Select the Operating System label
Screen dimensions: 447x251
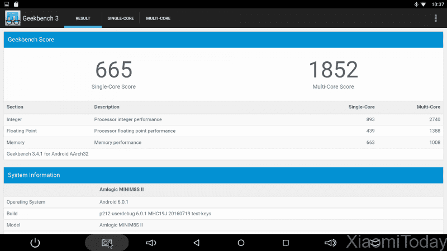(26, 202)
